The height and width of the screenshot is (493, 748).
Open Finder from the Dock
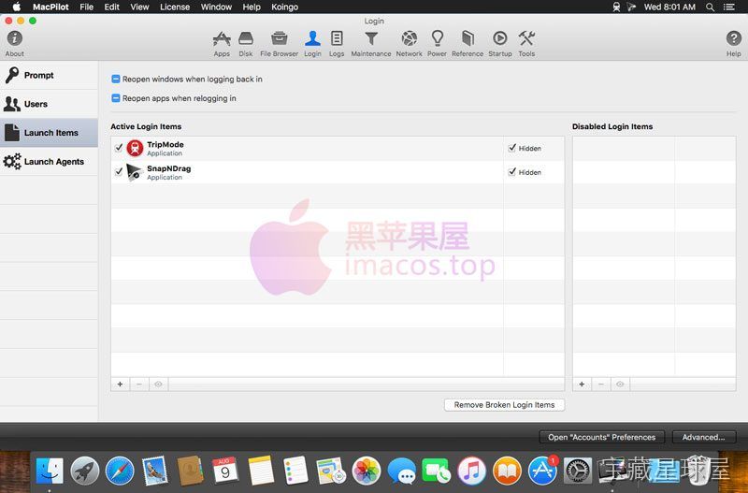(x=50, y=471)
